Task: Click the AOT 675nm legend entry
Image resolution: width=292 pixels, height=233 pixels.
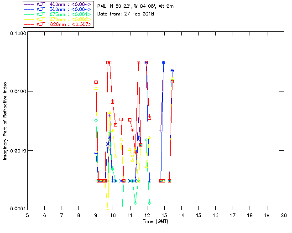Action: (x=58, y=14)
